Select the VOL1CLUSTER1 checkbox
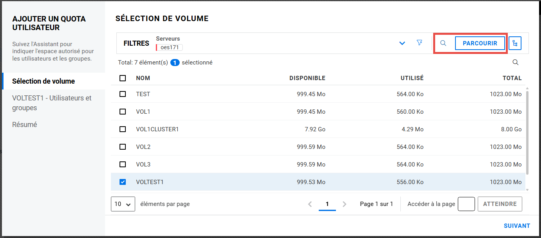Viewport: 541px width, 238px height. pos(123,129)
